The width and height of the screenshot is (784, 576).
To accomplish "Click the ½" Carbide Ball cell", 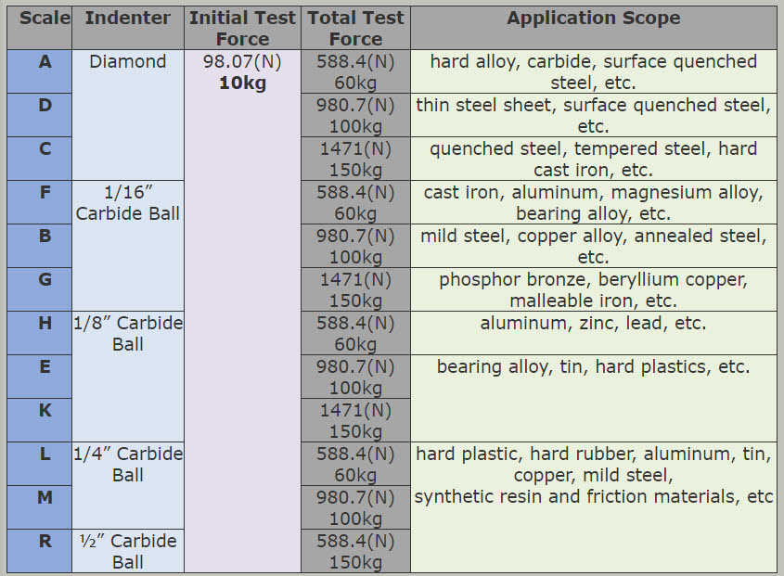I will (x=128, y=551).
